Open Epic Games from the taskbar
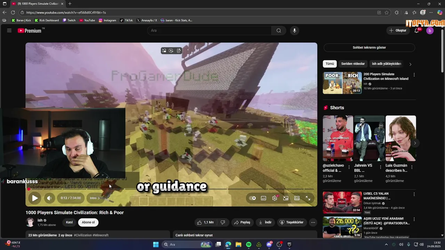This screenshot has width=445, height=250. (289, 244)
